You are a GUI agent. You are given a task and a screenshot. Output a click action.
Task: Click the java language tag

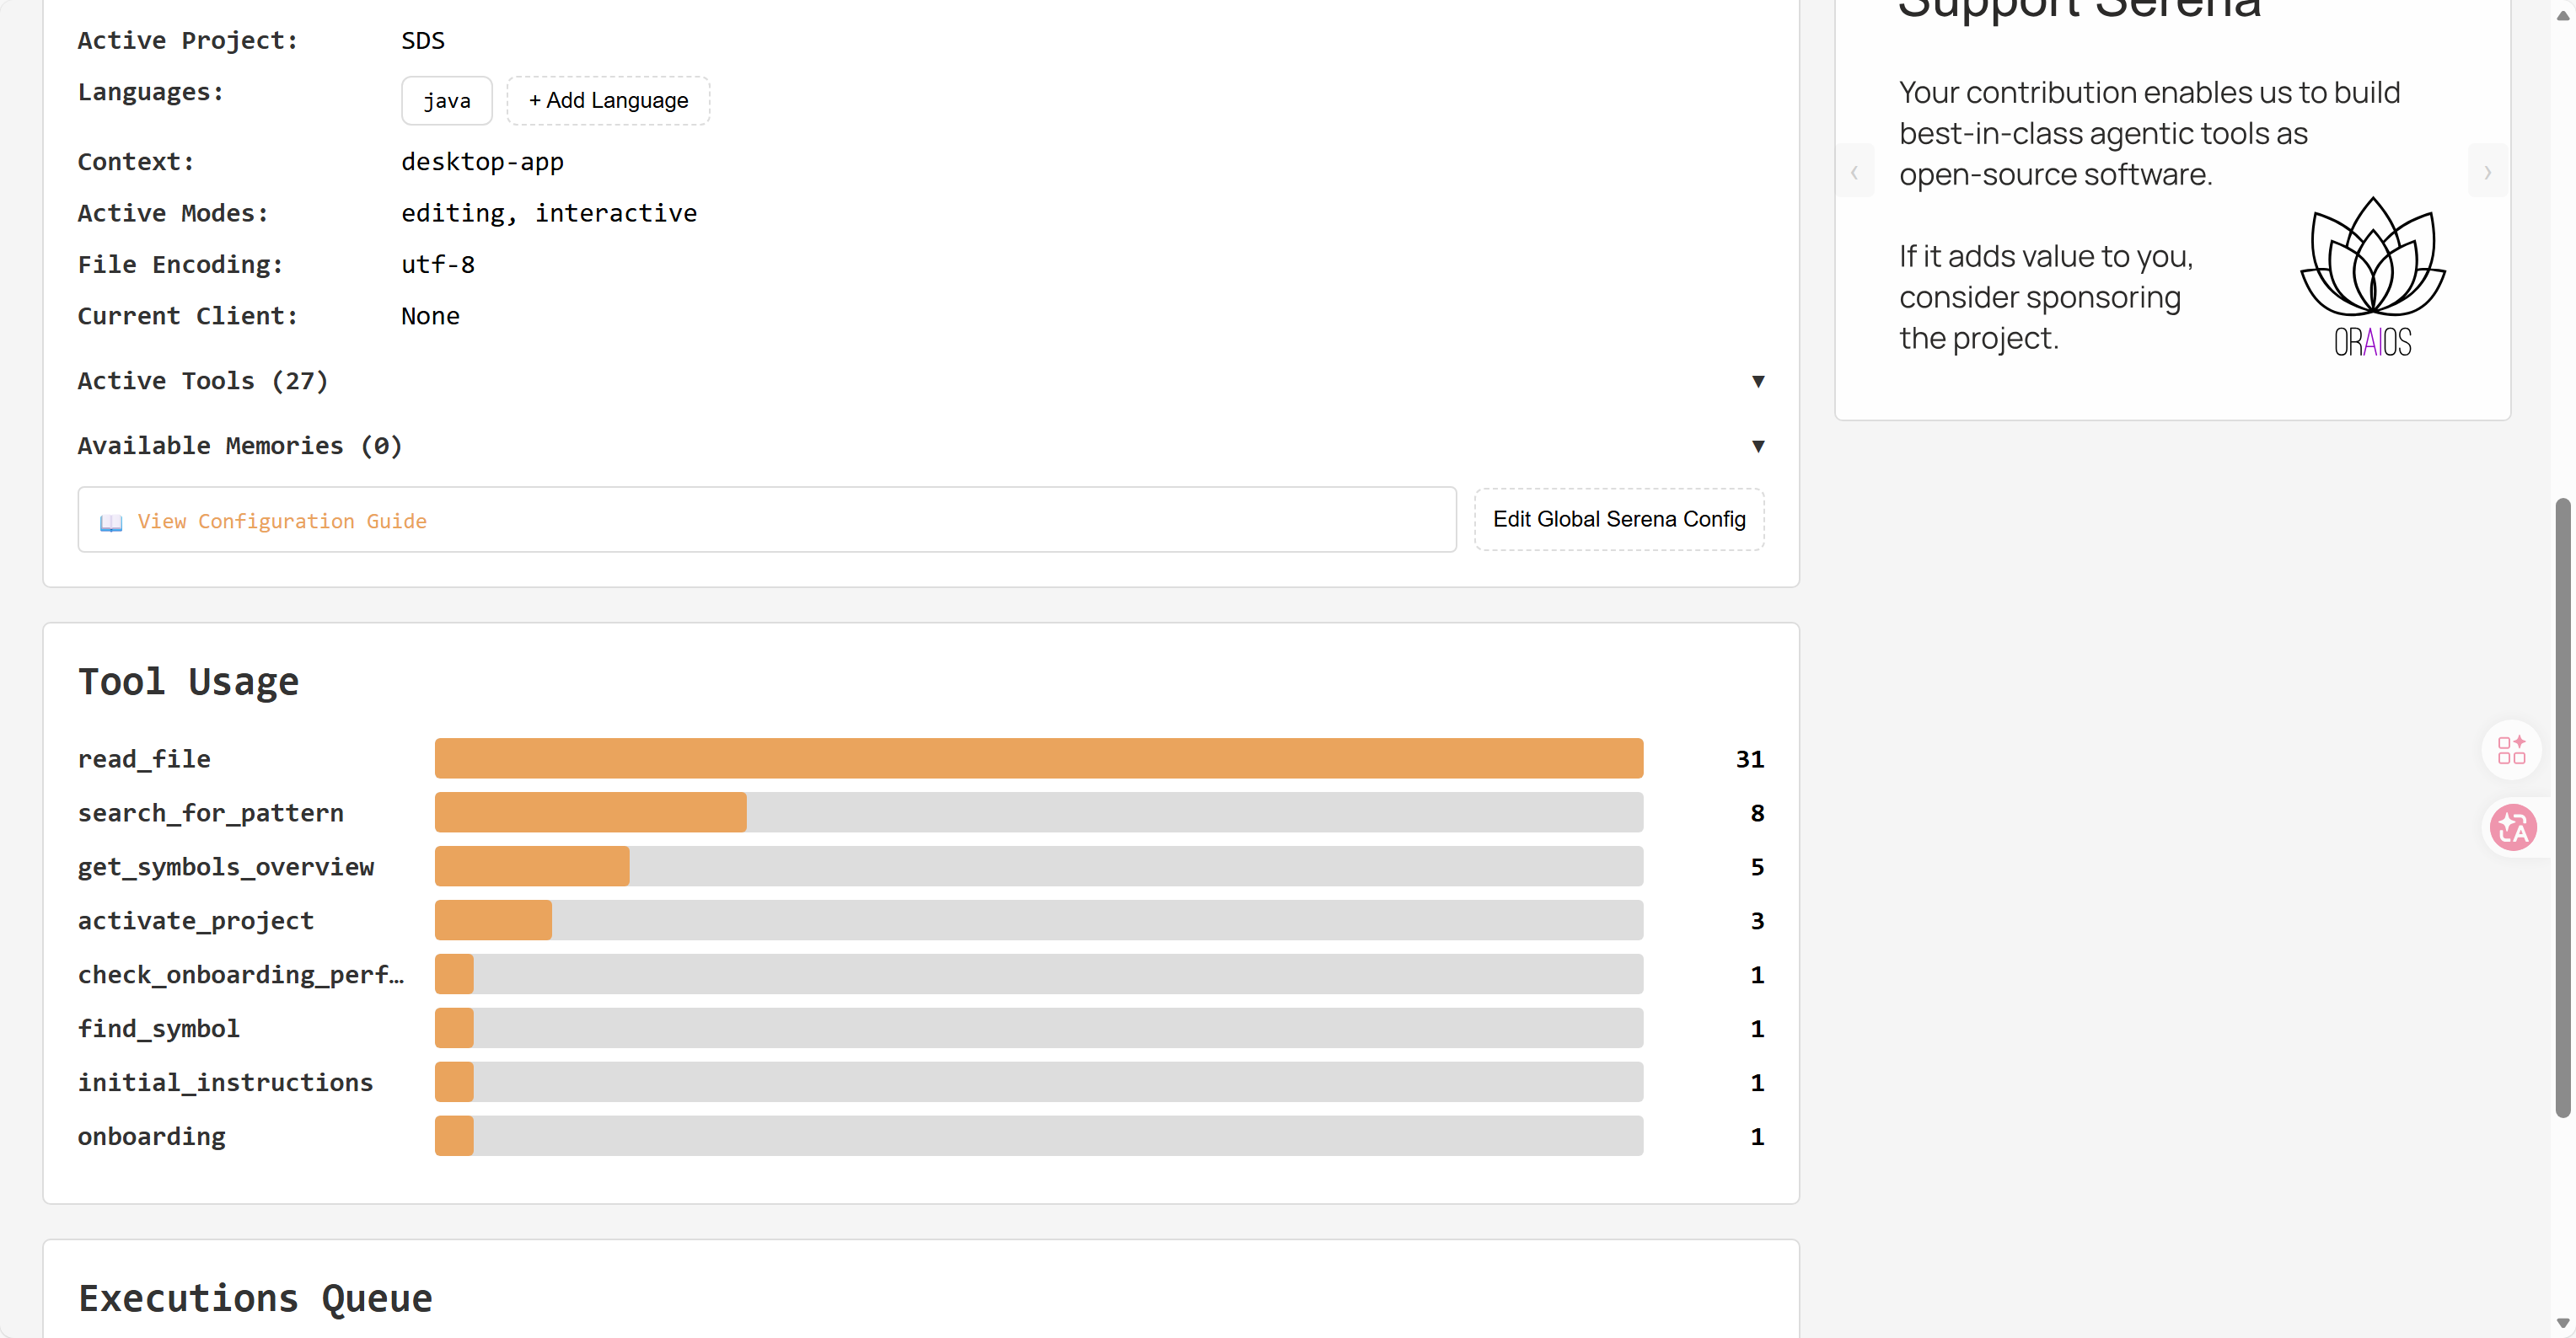447,101
